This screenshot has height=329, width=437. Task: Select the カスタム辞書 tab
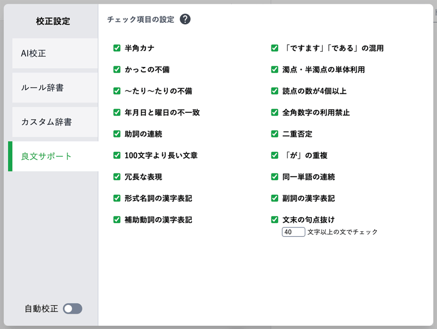click(x=54, y=122)
